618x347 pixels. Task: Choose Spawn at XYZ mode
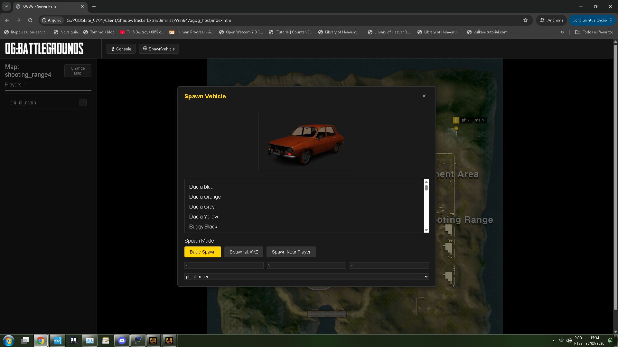(x=244, y=252)
